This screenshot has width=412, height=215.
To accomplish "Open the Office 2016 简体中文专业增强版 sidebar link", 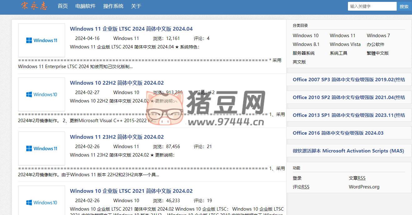I will click(x=338, y=133).
